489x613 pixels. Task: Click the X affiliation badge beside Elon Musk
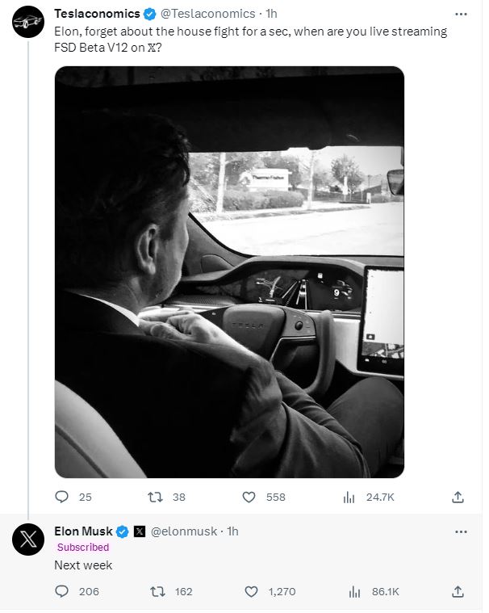pyautogui.click(x=140, y=531)
